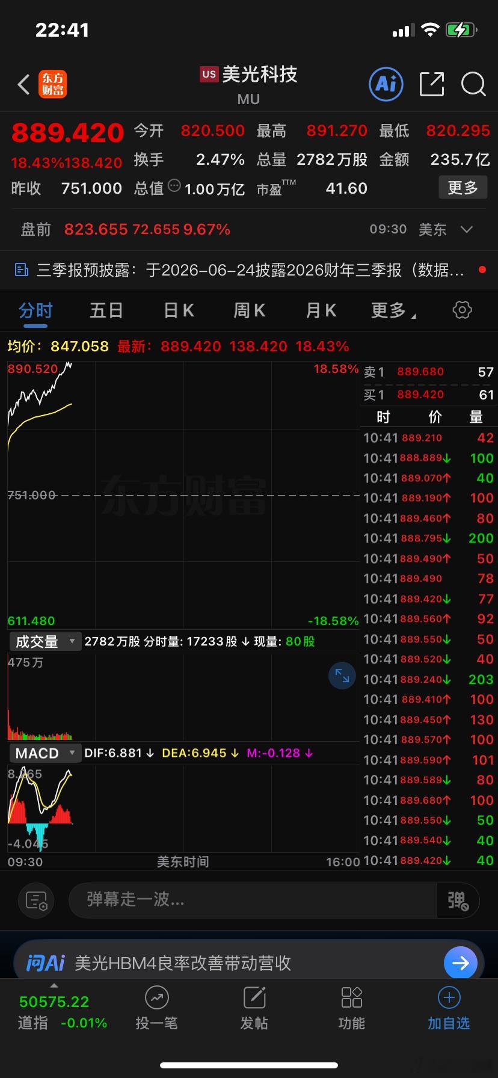
Task: Go back with the left chevron arrow
Action: point(24,85)
